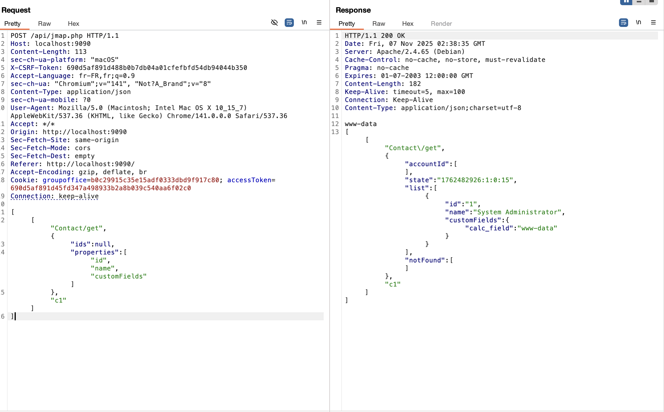The height and width of the screenshot is (412, 664).
Task: Click the calc_field value "www-data" in response
Action: click(537, 228)
